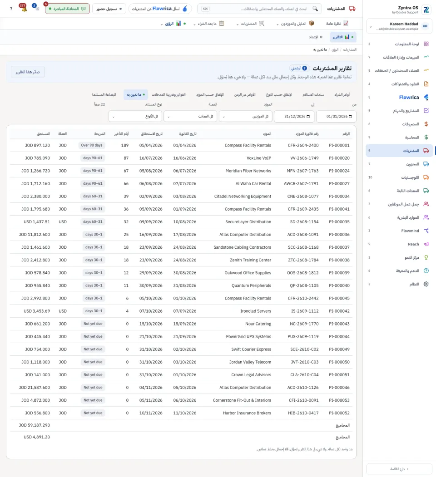Open العقود والاشتراكات document icon
The width and height of the screenshot is (436, 477).
tap(426, 84)
